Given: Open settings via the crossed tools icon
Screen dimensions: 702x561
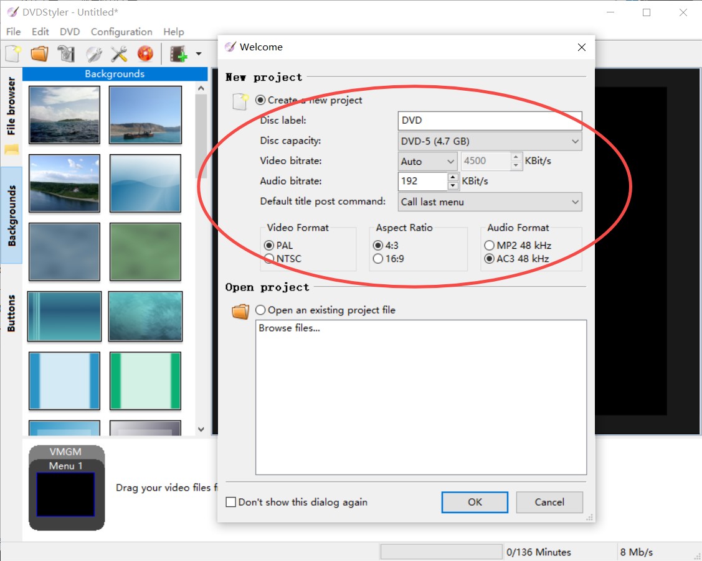Looking at the screenshot, I should pyautogui.click(x=119, y=53).
